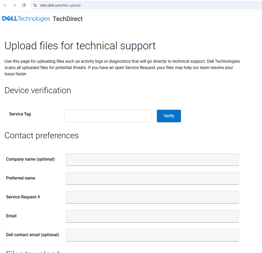This screenshot has width=262, height=253.
Task: Click the TechDirect header title
Action: [x=68, y=19]
